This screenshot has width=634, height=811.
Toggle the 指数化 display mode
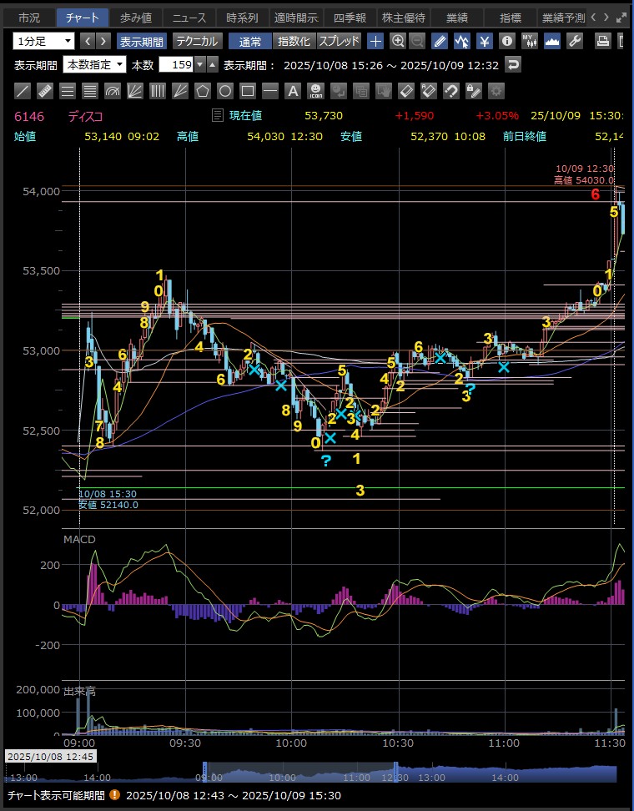294,41
